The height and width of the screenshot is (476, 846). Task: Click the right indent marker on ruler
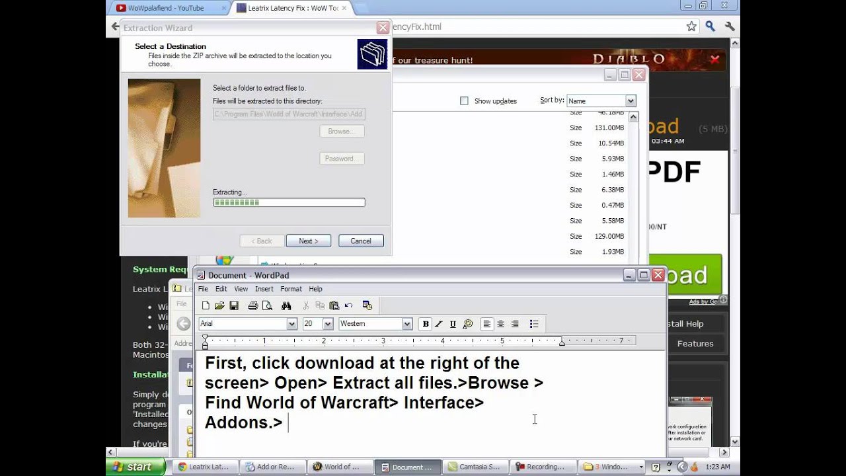point(562,342)
